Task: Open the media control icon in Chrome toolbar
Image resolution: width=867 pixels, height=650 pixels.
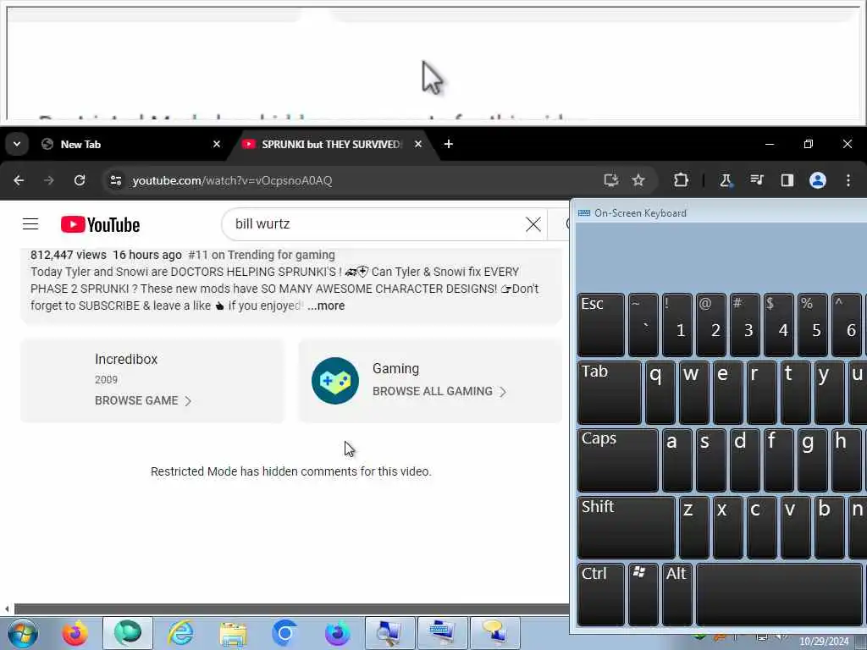Action: pos(756,180)
